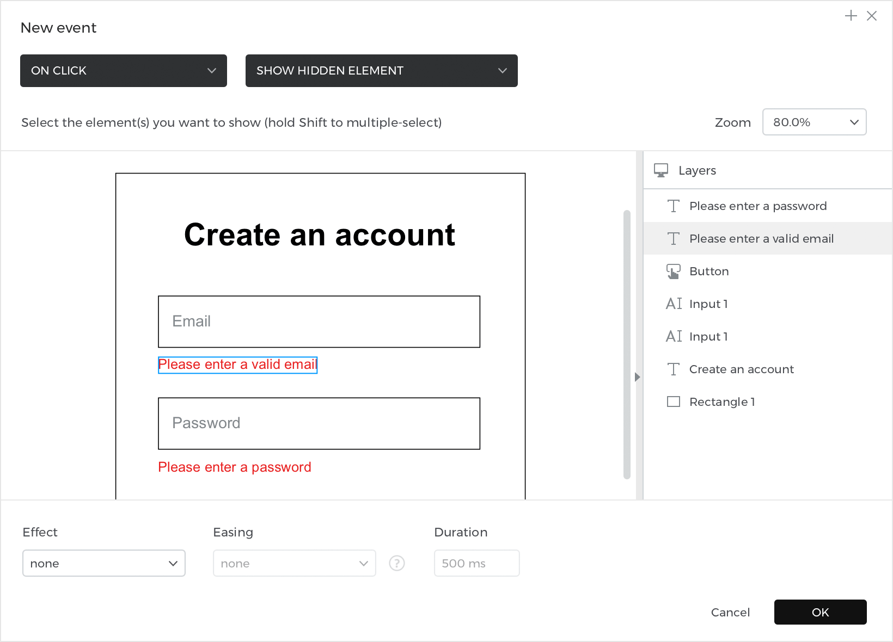Click the Layers monitor icon
The image size is (893, 642).
pyautogui.click(x=661, y=170)
